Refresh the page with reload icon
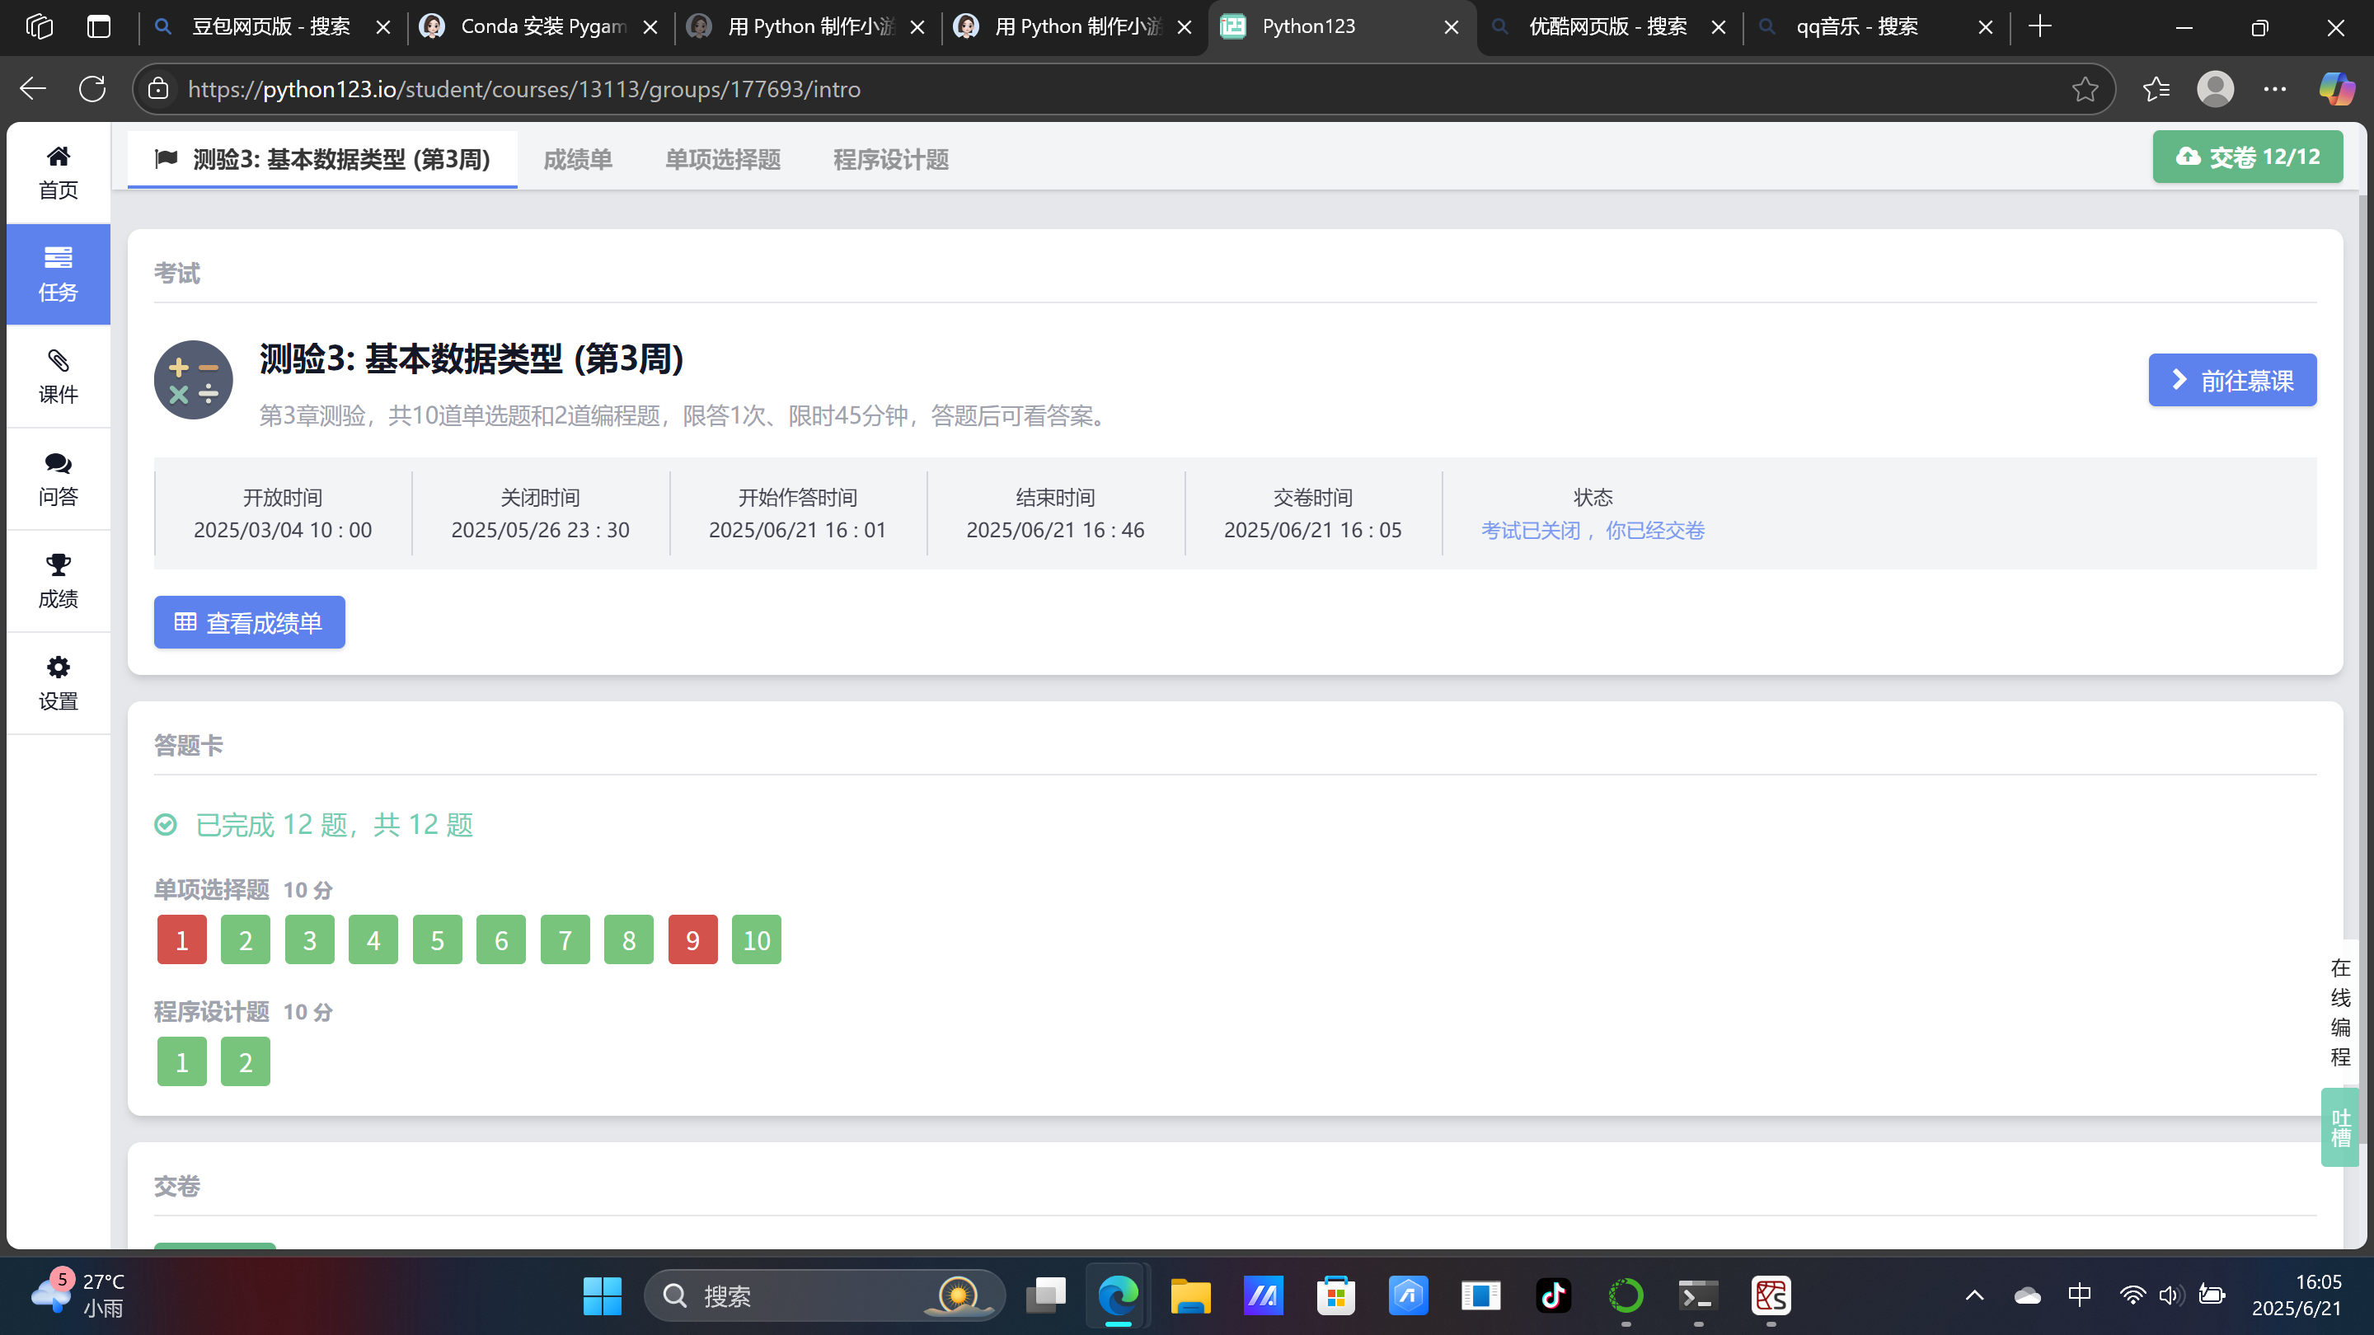 [92, 89]
